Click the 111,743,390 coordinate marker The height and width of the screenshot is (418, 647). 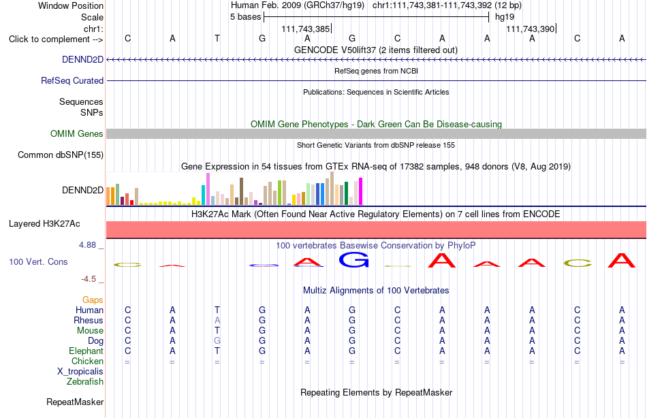[x=531, y=29]
